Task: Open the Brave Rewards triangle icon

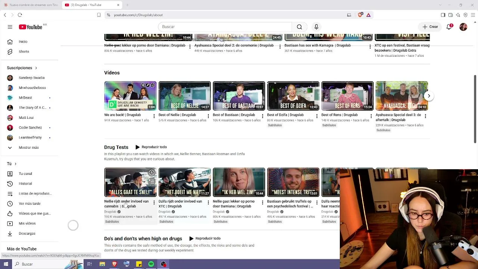Action: coord(368,15)
